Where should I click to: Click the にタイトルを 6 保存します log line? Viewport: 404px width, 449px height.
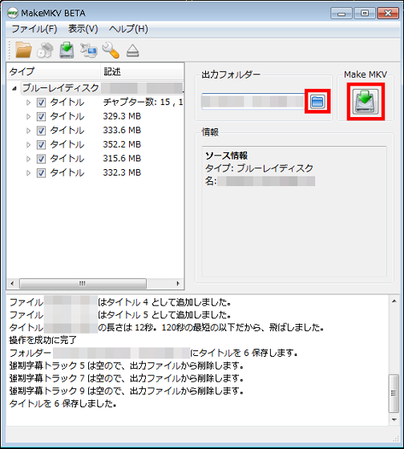click(x=153, y=353)
